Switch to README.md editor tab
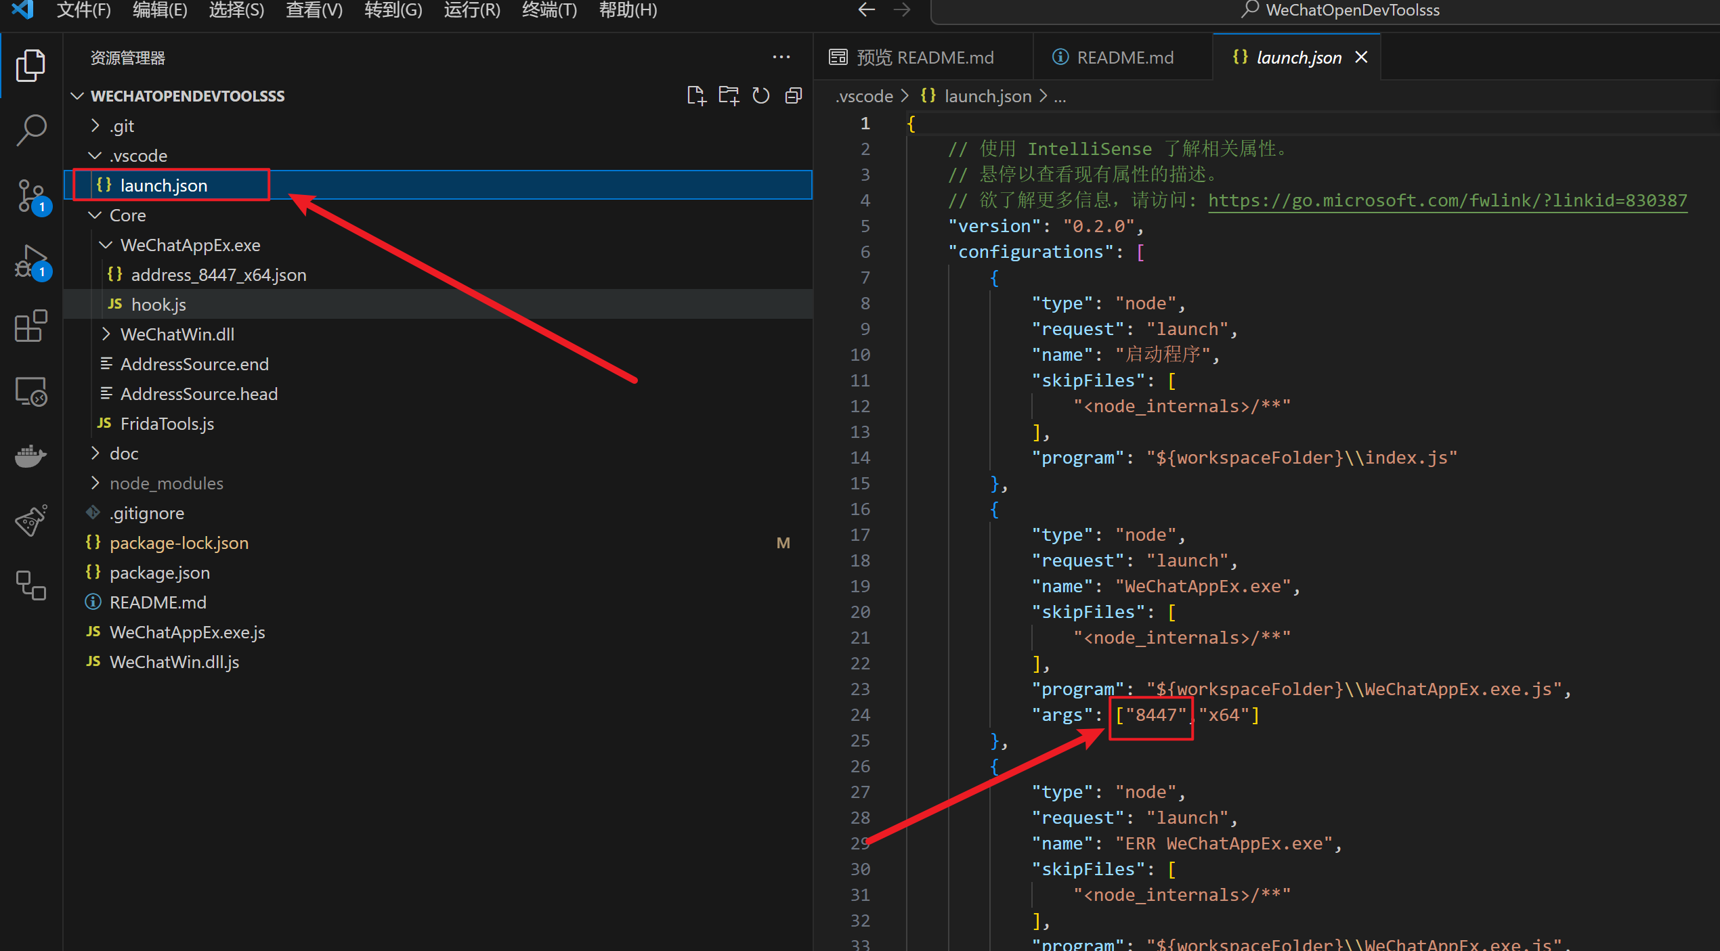The width and height of the screenshot is (1720, 951). point(1122,58)
